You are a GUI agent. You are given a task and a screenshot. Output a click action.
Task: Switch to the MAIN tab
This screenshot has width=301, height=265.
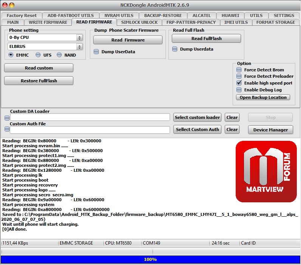click(x=13, y=22)
